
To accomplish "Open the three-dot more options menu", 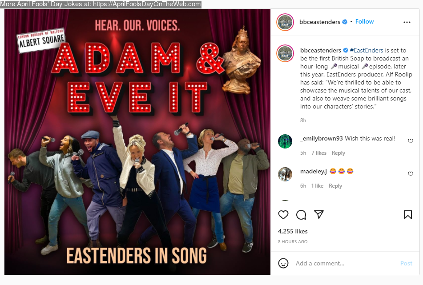I will [407, 22].
